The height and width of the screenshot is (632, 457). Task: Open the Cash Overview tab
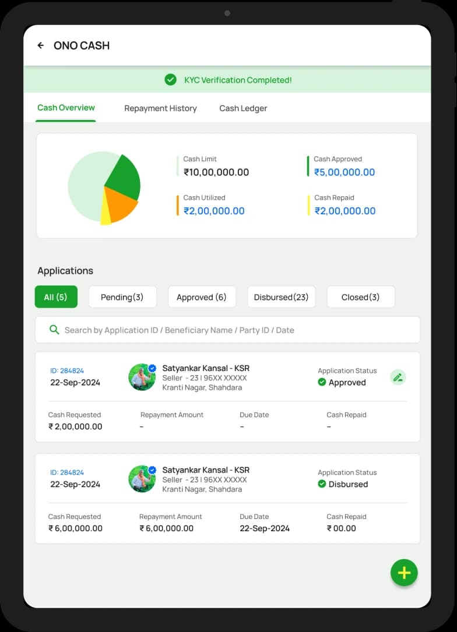point(66,108)
